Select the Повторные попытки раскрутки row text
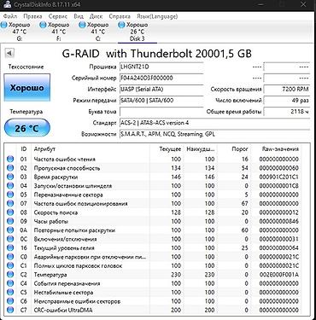Image resolution: width=316 pixels, height=320 pixels. click(x=74, y=230)
